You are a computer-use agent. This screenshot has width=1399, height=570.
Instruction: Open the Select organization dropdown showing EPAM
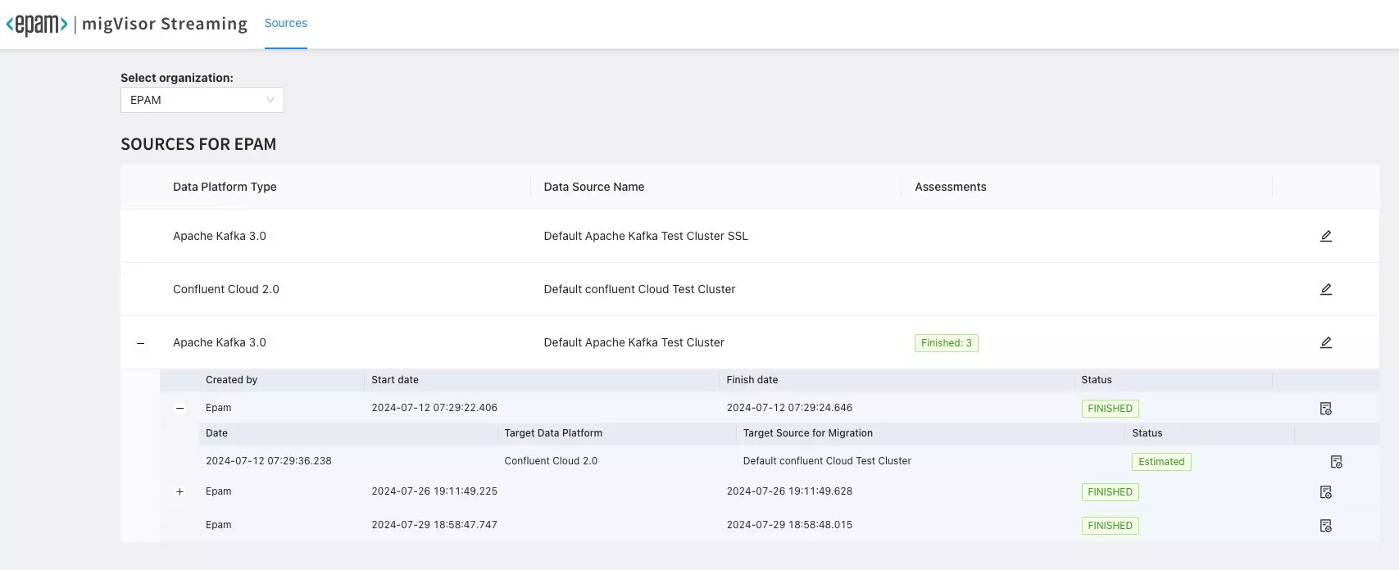coord(202,100)
